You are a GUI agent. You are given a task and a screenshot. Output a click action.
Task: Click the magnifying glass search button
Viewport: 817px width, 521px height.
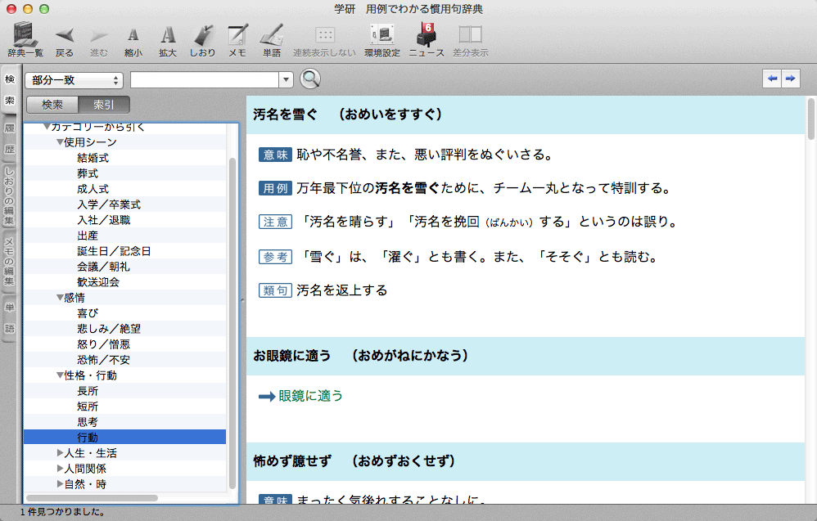tap(310, 79)
